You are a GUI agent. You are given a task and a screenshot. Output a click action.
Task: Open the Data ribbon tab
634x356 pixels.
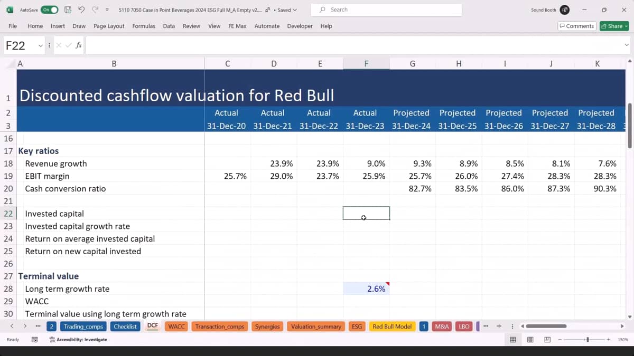click(x=169, y=26)
